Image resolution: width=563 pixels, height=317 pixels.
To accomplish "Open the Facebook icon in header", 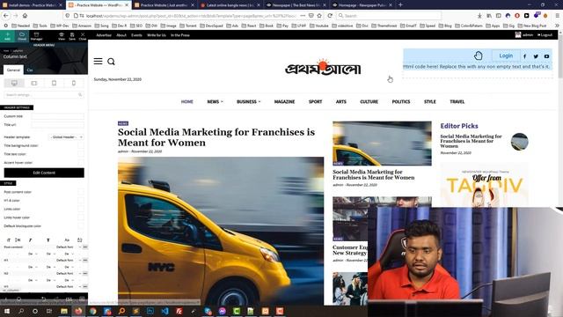I will (524, 56).
